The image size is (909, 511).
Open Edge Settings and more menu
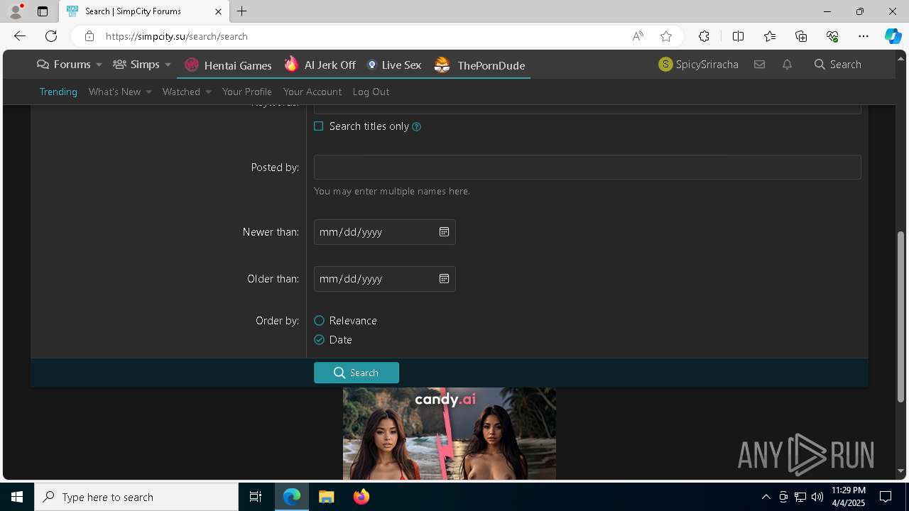[x=864, y=36]
